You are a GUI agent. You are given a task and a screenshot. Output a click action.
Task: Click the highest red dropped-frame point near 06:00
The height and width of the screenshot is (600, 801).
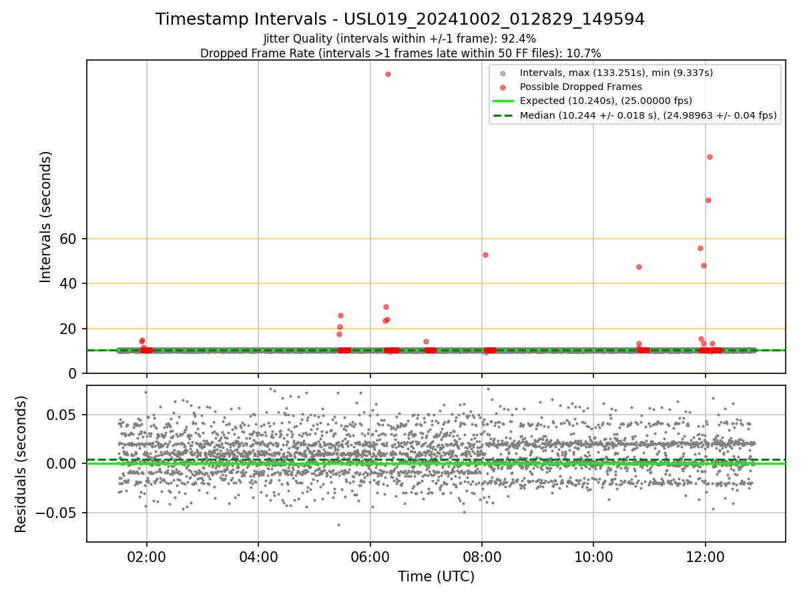[388, 74]
